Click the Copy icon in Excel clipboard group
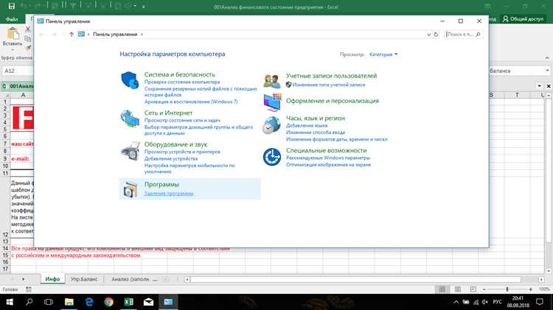553x310 pixels. [28, 38]
